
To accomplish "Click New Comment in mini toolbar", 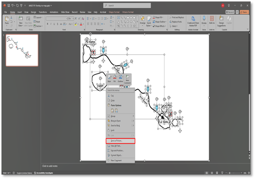I will click(x=127, y=79).
